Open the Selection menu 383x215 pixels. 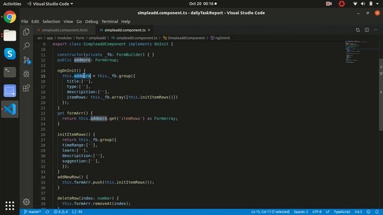click(51, 21)
